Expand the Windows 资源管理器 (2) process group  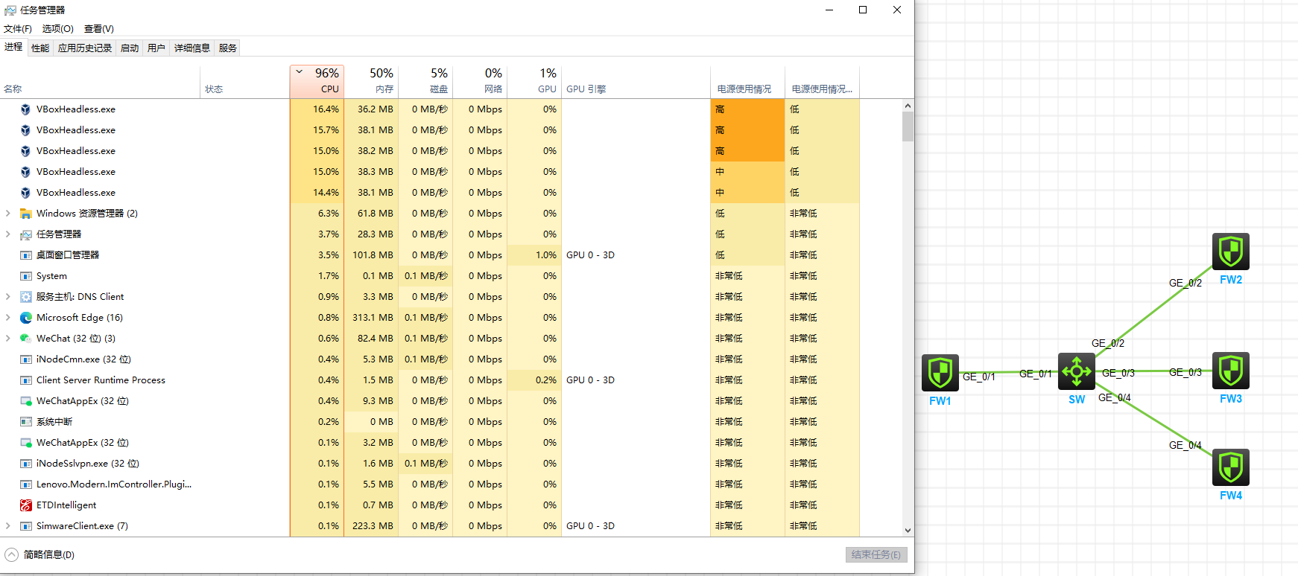8,214
